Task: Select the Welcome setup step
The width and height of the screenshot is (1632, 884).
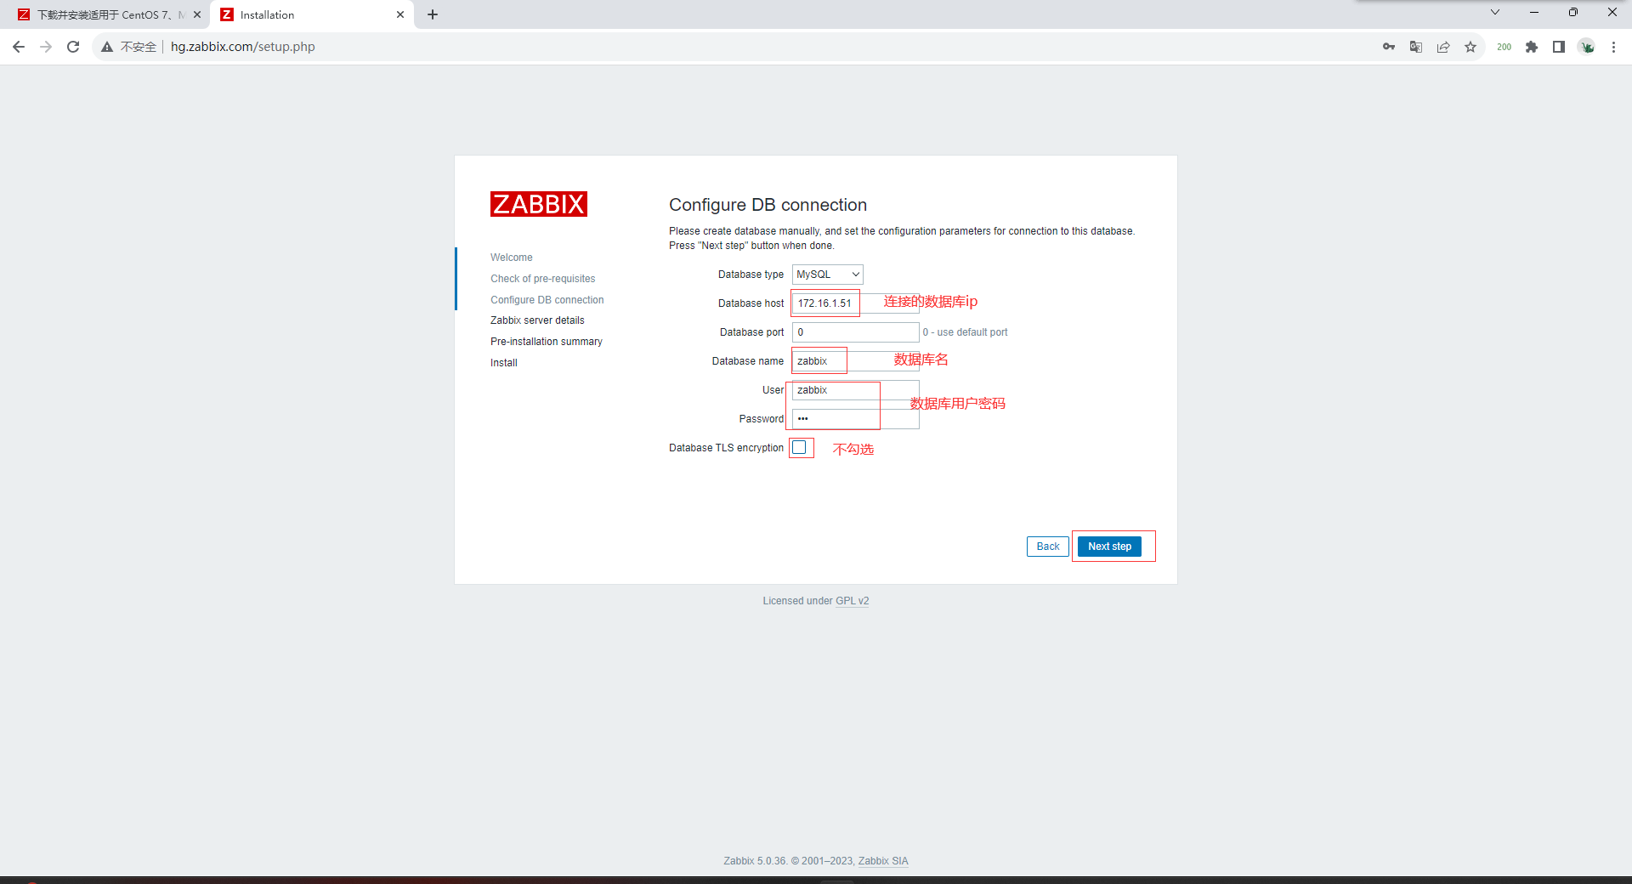Action: point(512,258)
